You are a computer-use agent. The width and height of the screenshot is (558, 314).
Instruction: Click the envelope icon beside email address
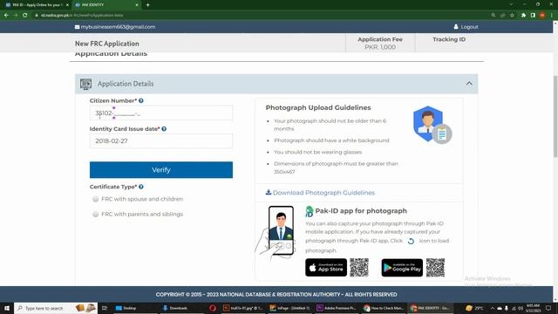point(77,27)
